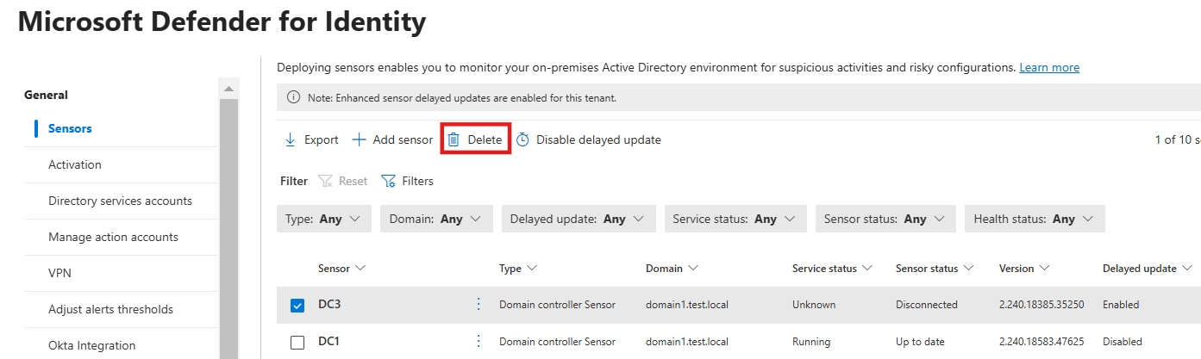Follow the Learn more link
This screenshot has height=359, width=1201.
(x=1049, y=67)
